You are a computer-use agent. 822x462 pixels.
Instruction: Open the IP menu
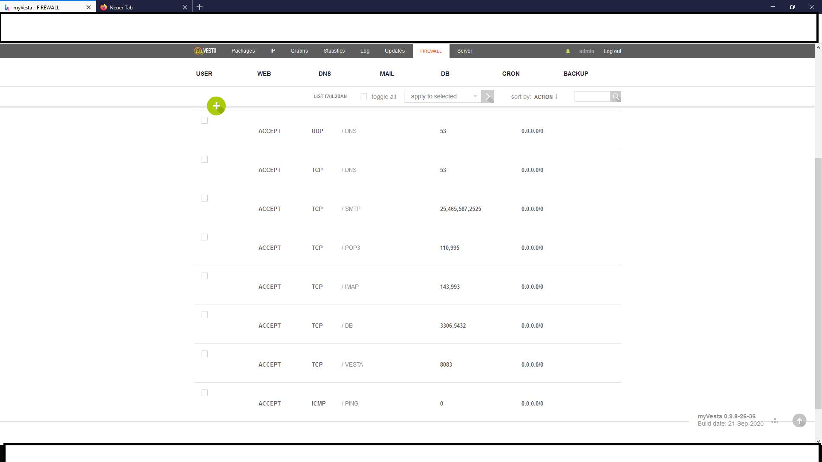click(x=273, y=51)
